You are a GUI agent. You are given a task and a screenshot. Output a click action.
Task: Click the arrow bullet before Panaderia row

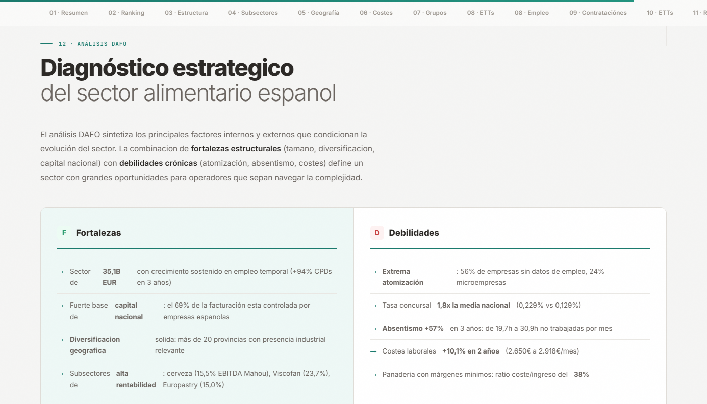tap(373, 375)
